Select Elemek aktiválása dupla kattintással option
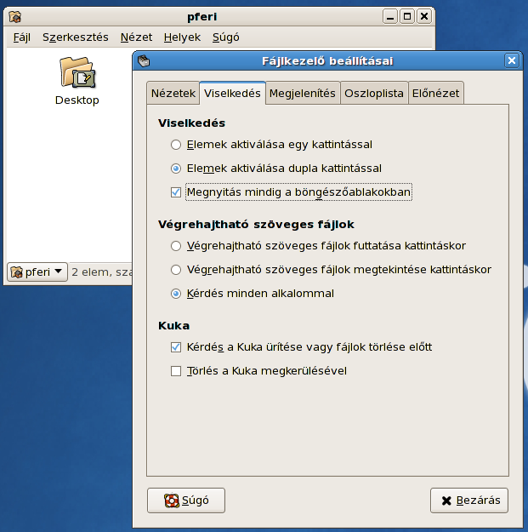The height and width of the screenshot is (532, 528). pos(176,169)
